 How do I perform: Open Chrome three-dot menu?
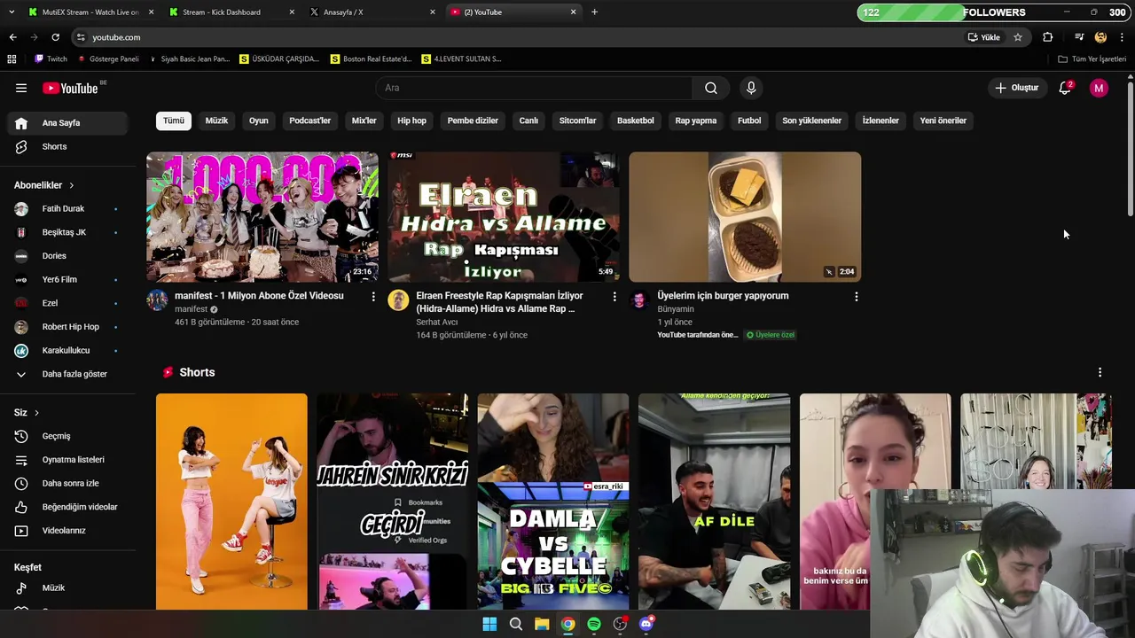point(1123,37)
